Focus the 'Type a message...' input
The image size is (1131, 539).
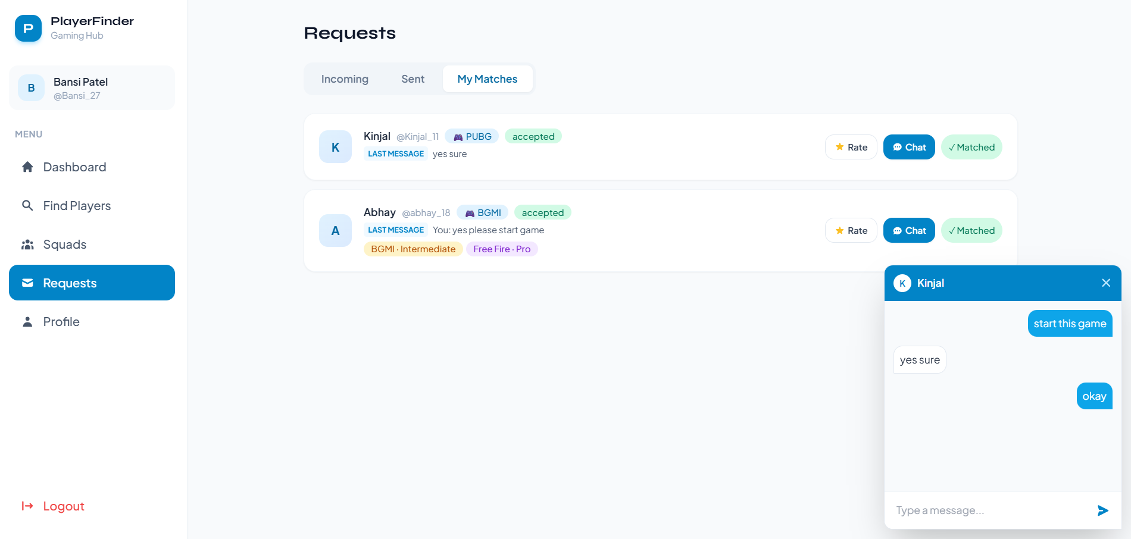pos(989,510)
